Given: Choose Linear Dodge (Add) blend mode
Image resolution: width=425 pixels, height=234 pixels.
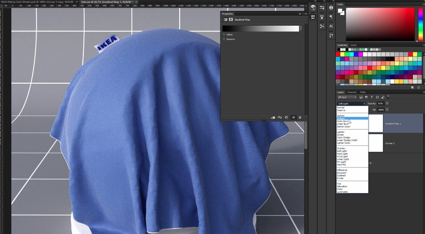Looking at the screenshot, I should 352,140.
